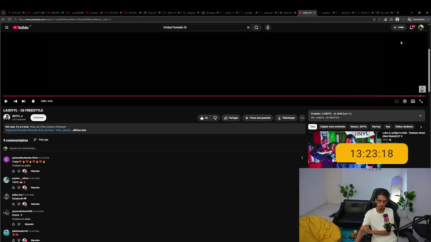Image resolution: width=431 pixels, height=242 pixels.
Task: Open the Lobo & La3dyyl Twenssa Street thumbnail
Action: [344, 149]
